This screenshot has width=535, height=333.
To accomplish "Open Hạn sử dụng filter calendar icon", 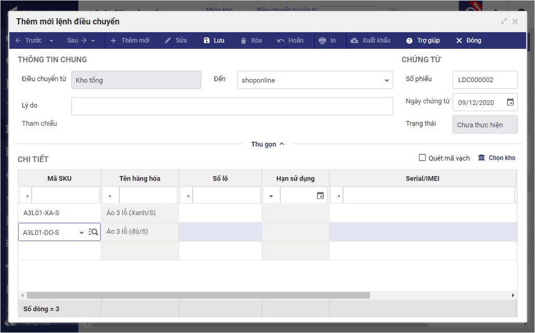I will [x=320, y=195].
